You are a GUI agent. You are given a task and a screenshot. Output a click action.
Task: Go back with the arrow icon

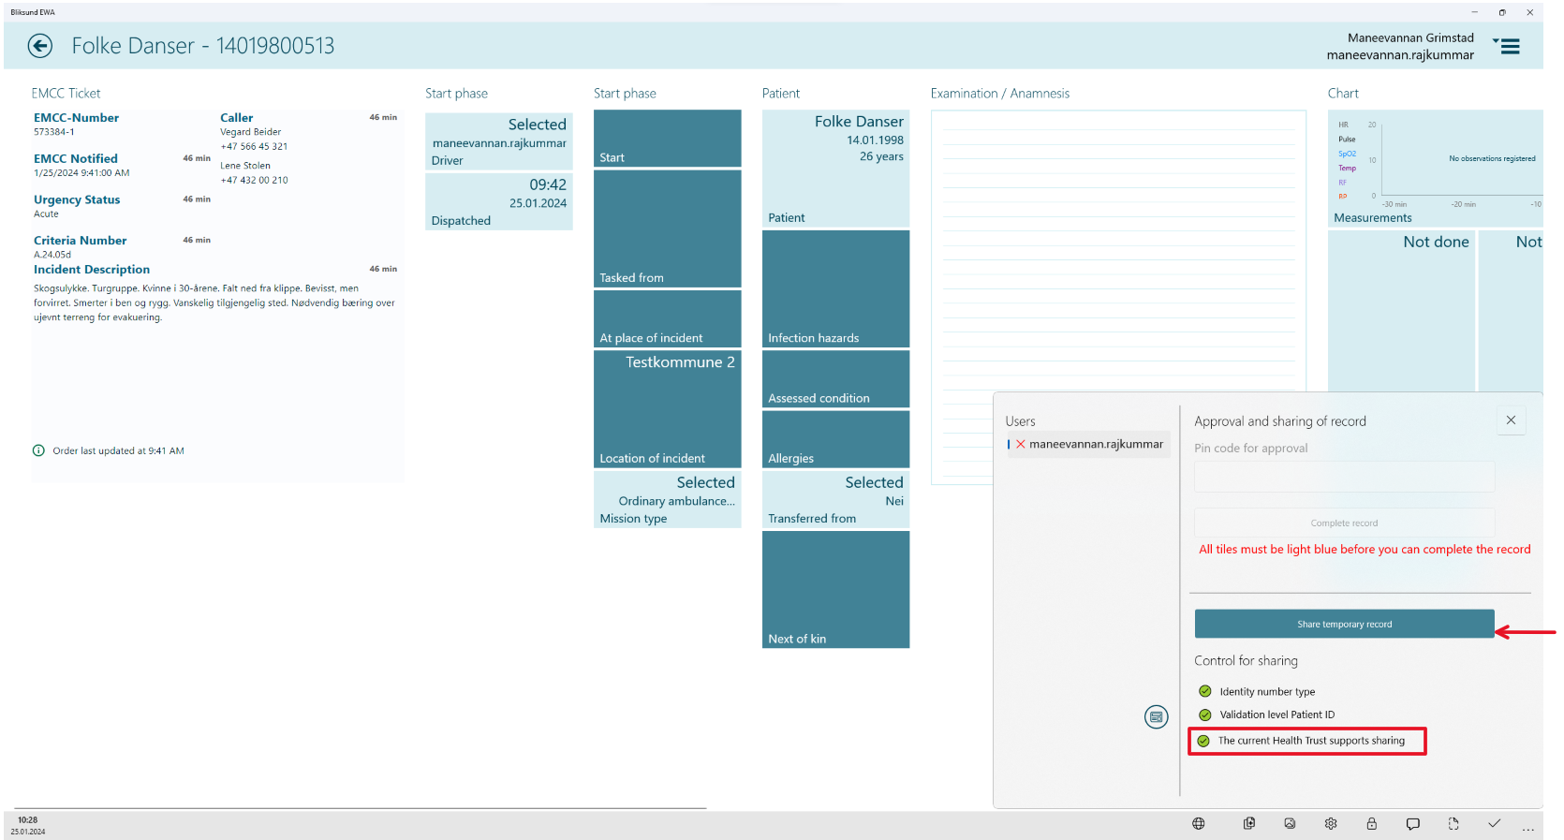pos(40,46)
